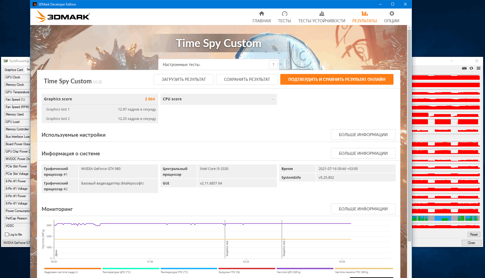Image resolution: width=485 pixels, height=278 pixels.
Task: Open the ТЕСТЫ tab
Action: [284, 17]
